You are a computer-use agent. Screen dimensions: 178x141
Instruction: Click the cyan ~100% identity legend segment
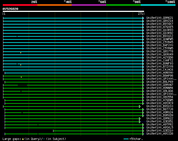pyautogui.click(x=158, y=5)
